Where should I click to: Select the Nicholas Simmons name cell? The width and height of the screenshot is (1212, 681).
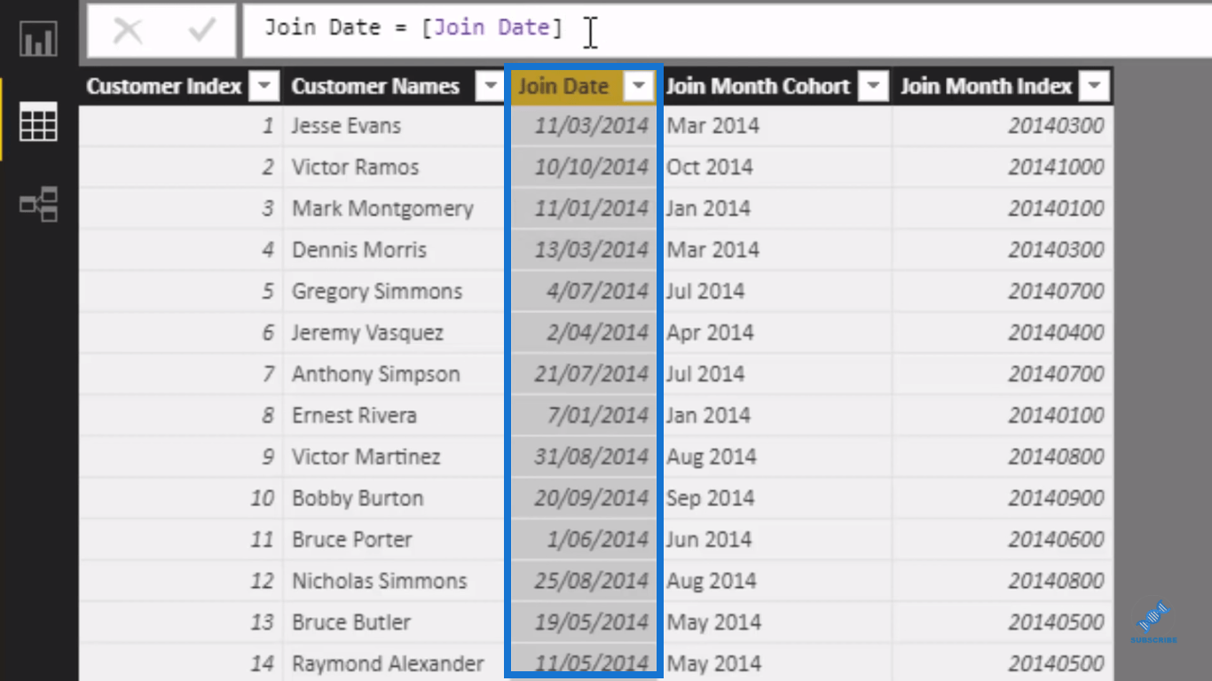click(x=393, y=581)
